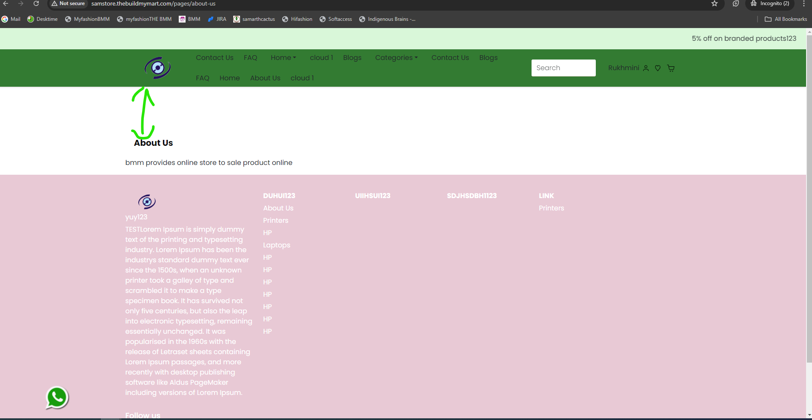Click the browser address bar URL

pyautogui.click(x=153, y=3)
